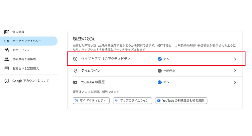Click the タイムライン location pin icon
The image size is (252, 136).
pos(75,71)
